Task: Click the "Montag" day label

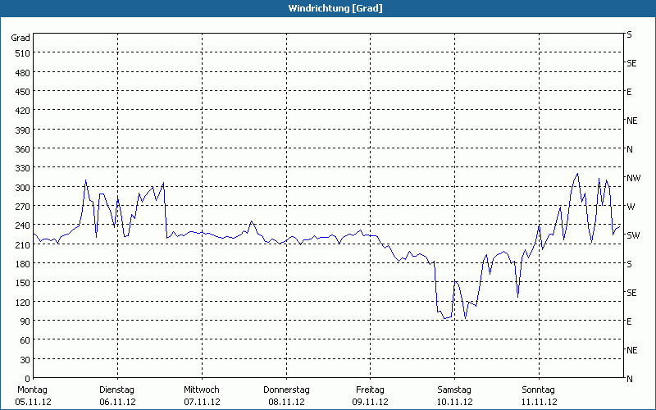Action: (32, 390)
